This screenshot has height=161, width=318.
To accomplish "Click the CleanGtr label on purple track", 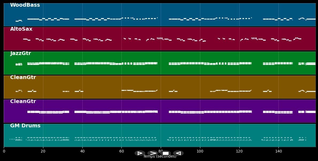I will (x=23, y=101).
